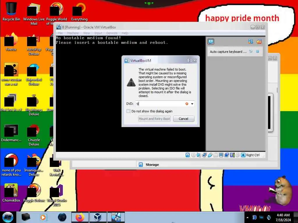Click the optical disk chooser icon in DVD field
This screenshot has width=298, height=223.
pos(187,104)
